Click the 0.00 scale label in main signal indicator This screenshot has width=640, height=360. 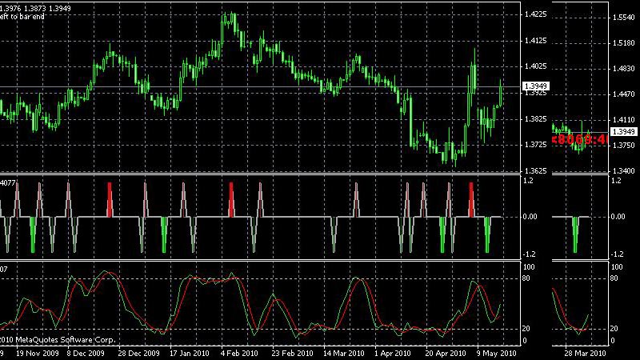click(x=530, y=217)
